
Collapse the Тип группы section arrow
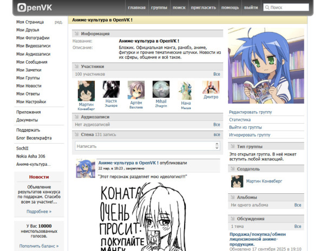[x=233, y=146]
